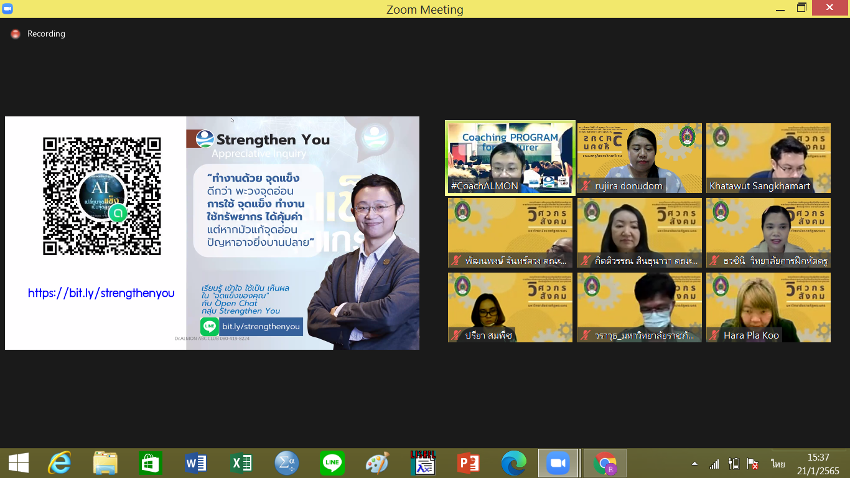Image resolution: width=850 pixels, height=478 pixels.
Task: Click the Strengthen You logo on slide
Action: click(205, 139)
